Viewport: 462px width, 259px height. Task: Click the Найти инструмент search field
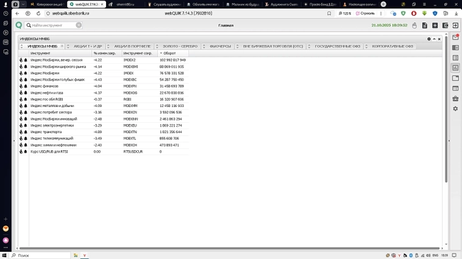[x=52, y=26]
